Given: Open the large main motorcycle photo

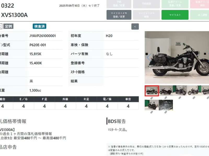Looking at the screenshot, I should (177, 57).
